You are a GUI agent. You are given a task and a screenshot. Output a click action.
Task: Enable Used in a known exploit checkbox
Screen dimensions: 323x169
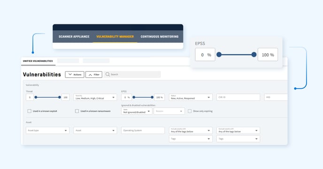tap(30, 111)
